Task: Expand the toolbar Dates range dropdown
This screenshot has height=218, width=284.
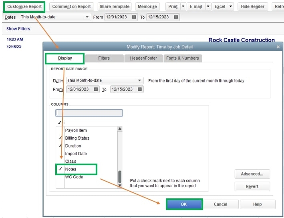Action: click(87, 17)
